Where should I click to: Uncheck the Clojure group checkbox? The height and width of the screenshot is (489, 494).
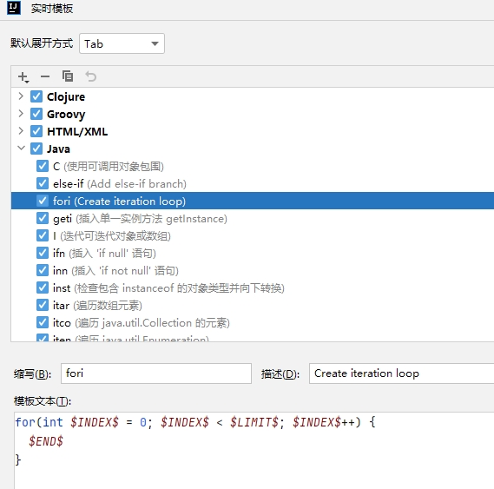tap(36, 96)
